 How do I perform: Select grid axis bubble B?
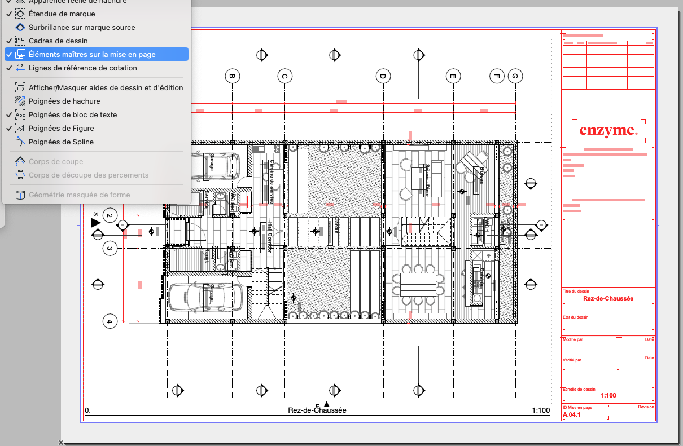coord(232,76)
